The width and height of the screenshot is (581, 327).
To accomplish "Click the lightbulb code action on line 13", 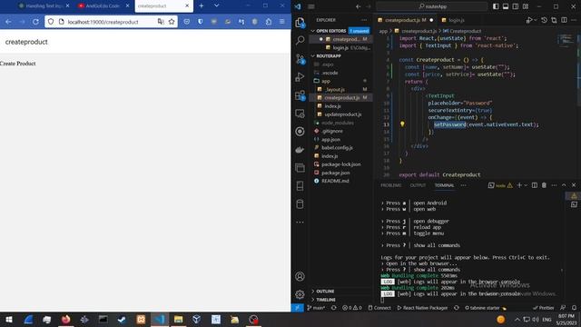I will point(402,124).
